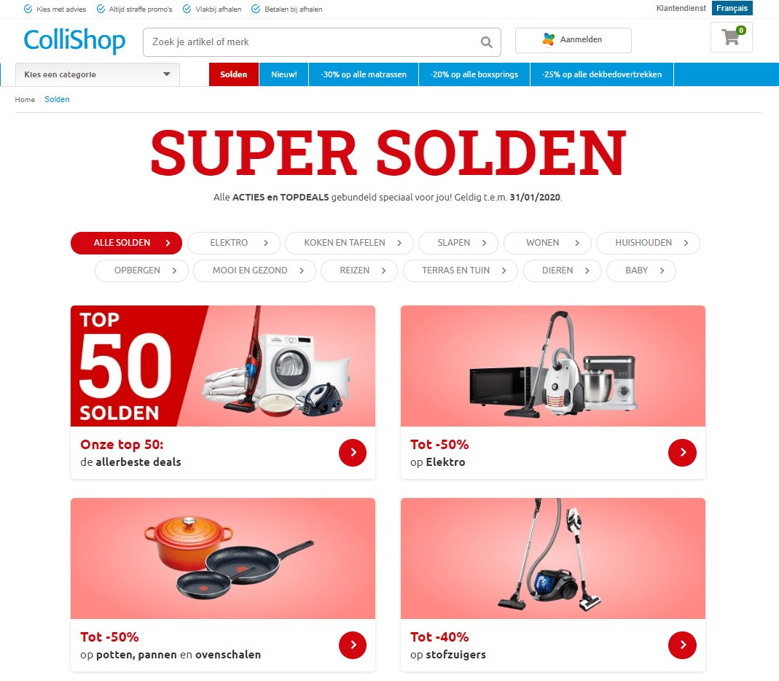Open -30% op alle matrassen menu item

click(x=364, y=74)
